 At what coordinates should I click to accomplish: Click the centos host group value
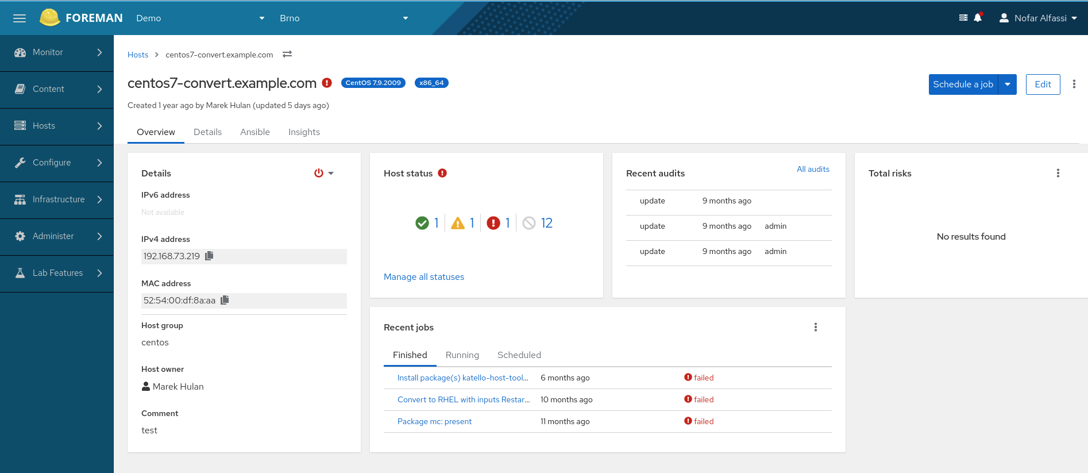click(x=155, y=342)
